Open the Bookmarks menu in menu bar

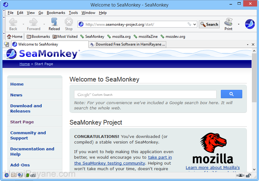coord(56,13)
